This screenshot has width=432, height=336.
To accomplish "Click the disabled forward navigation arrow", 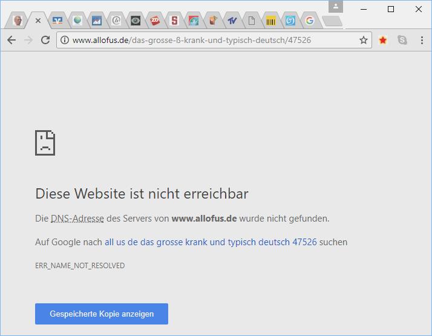I will (x=28, y=40).
